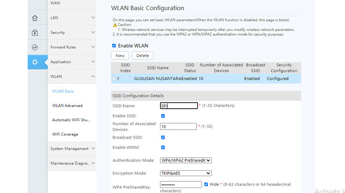
Task: Uncheck the Hide password checkbox
Action: point(206,184)
